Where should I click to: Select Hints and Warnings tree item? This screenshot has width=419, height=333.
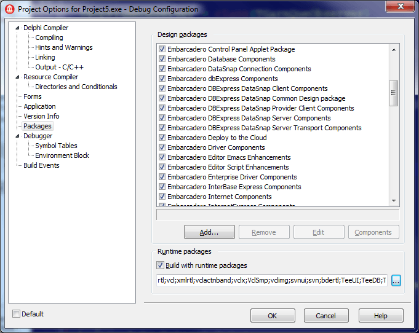coord(64,47)
